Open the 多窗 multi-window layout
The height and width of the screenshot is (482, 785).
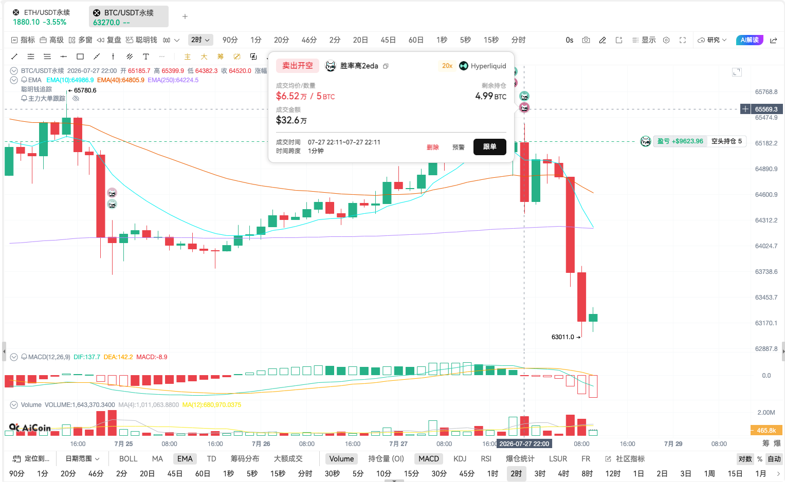[81, 40]
